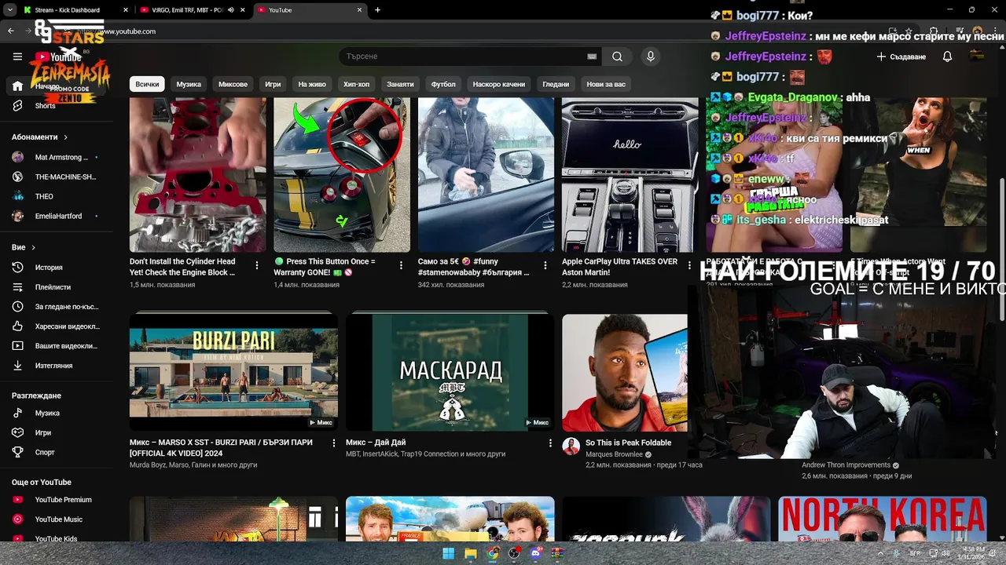This screenshot has width=1006, height=565.
Task: Open more options for Cylinder Head video
Action: [x=256, y=266]
